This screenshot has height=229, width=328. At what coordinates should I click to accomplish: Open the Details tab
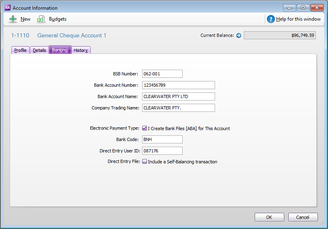click(x=39, y=50)
